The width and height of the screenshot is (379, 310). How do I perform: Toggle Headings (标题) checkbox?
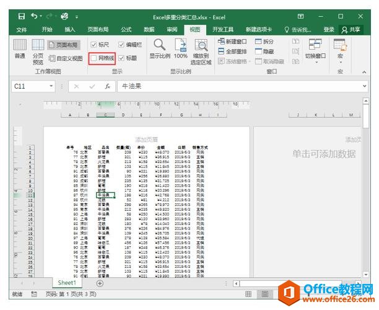click(121, 58)
